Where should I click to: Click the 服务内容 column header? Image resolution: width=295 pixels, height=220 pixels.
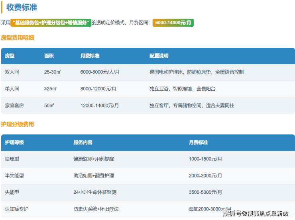(83, 142)
